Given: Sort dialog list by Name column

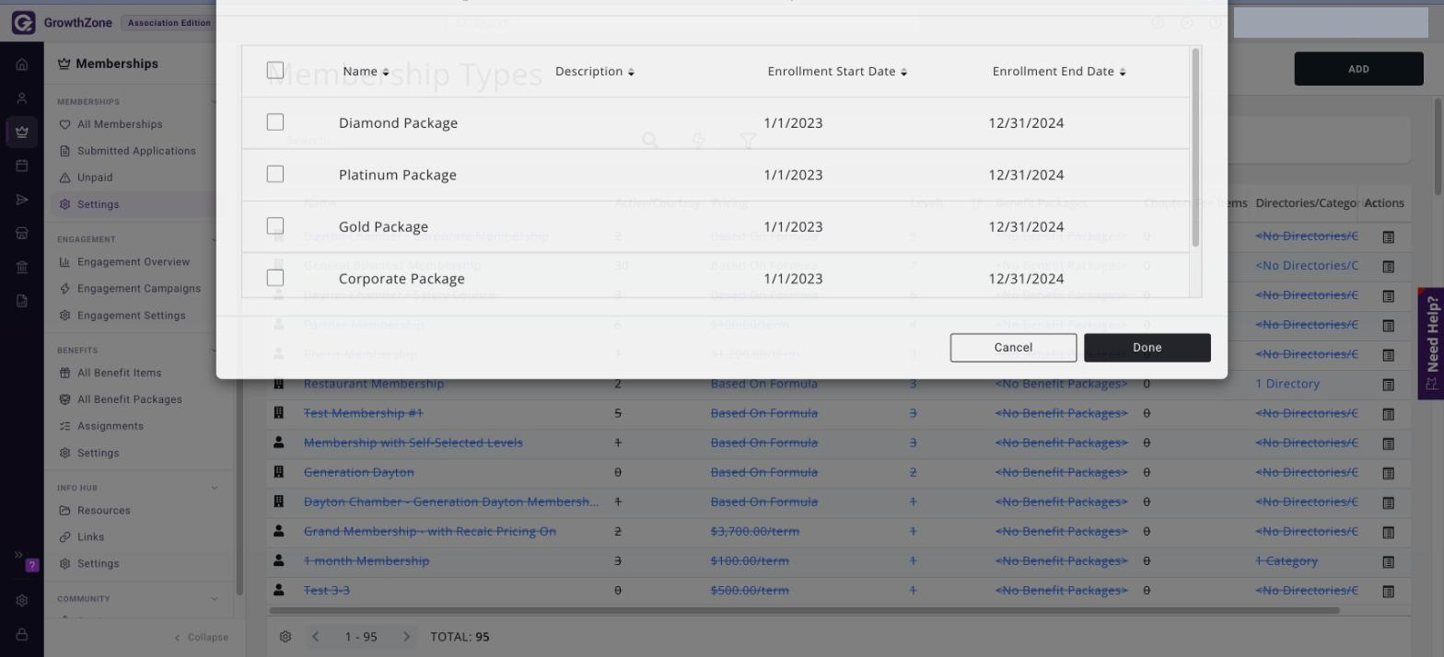Looking at the screenshot, I should click(x=366, y=72).
